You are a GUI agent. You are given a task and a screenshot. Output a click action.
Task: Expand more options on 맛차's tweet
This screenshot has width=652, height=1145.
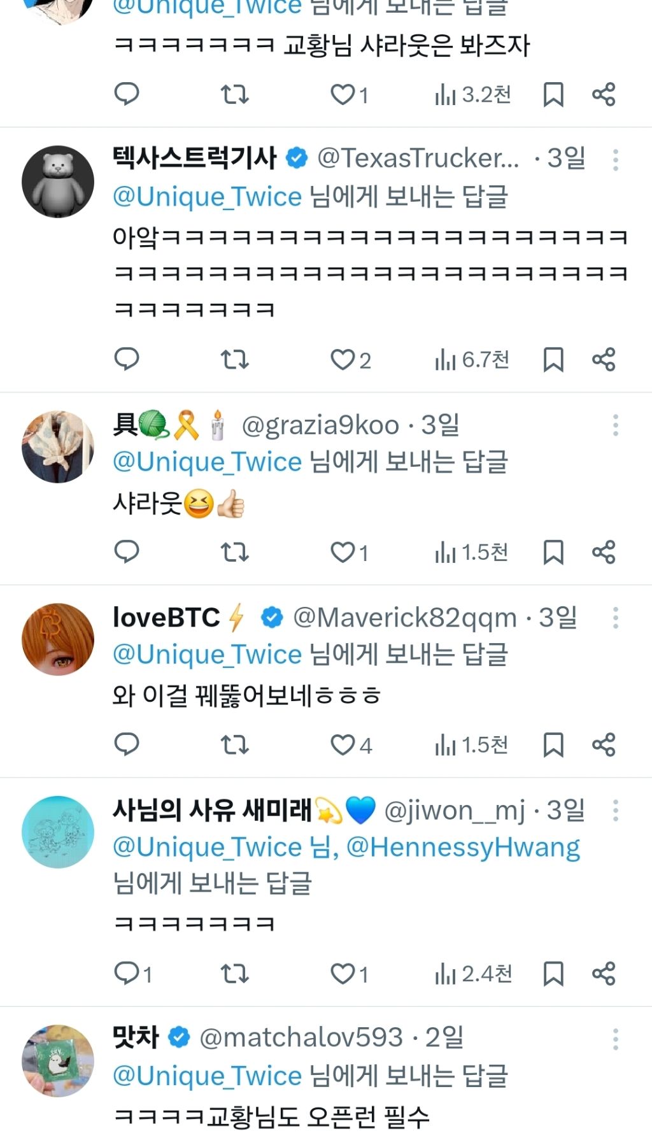(x=615, y=1039)
